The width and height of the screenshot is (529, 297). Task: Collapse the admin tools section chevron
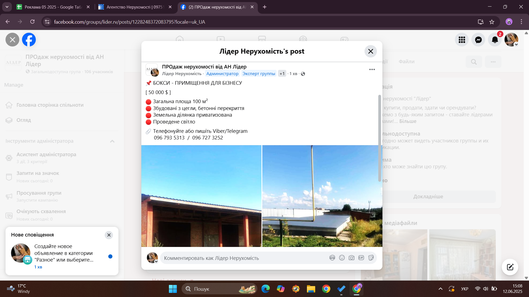point(112,141)
